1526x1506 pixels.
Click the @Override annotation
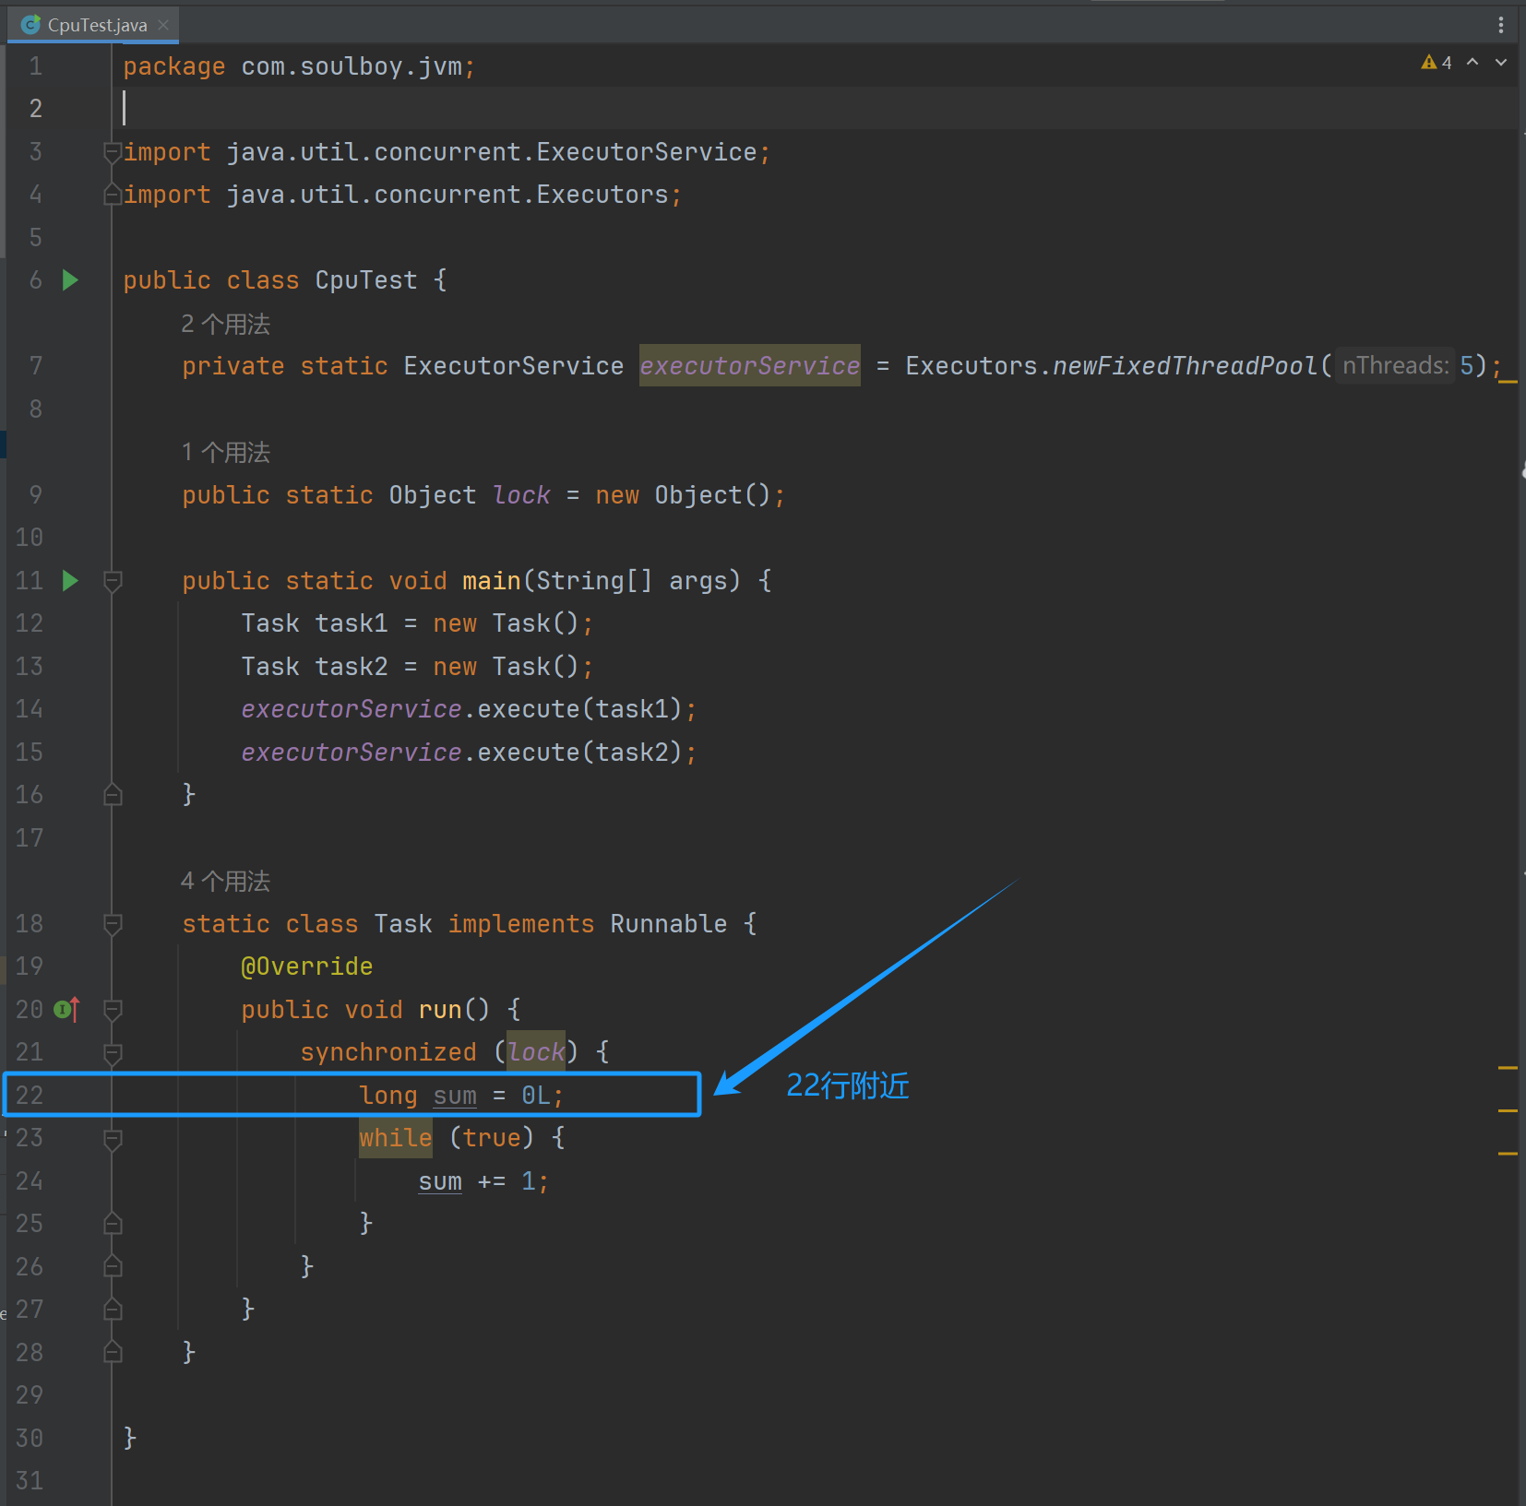(x=307, y=966)
